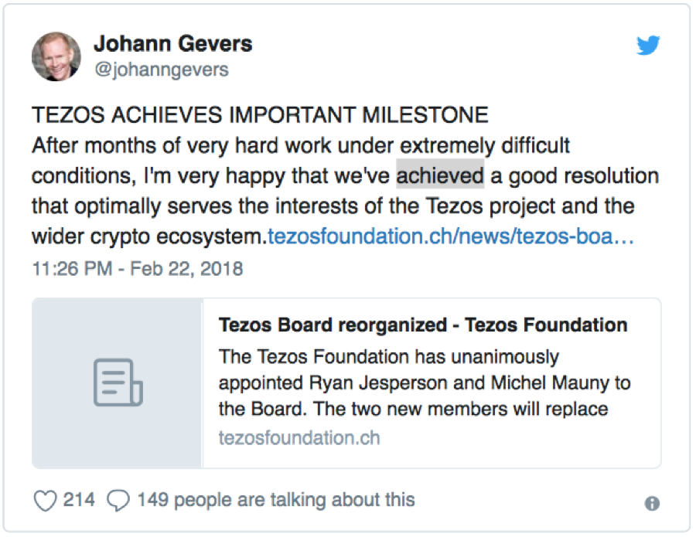
Task: Like the tweet with the heart icon
Action: click(x=46, y=501)
